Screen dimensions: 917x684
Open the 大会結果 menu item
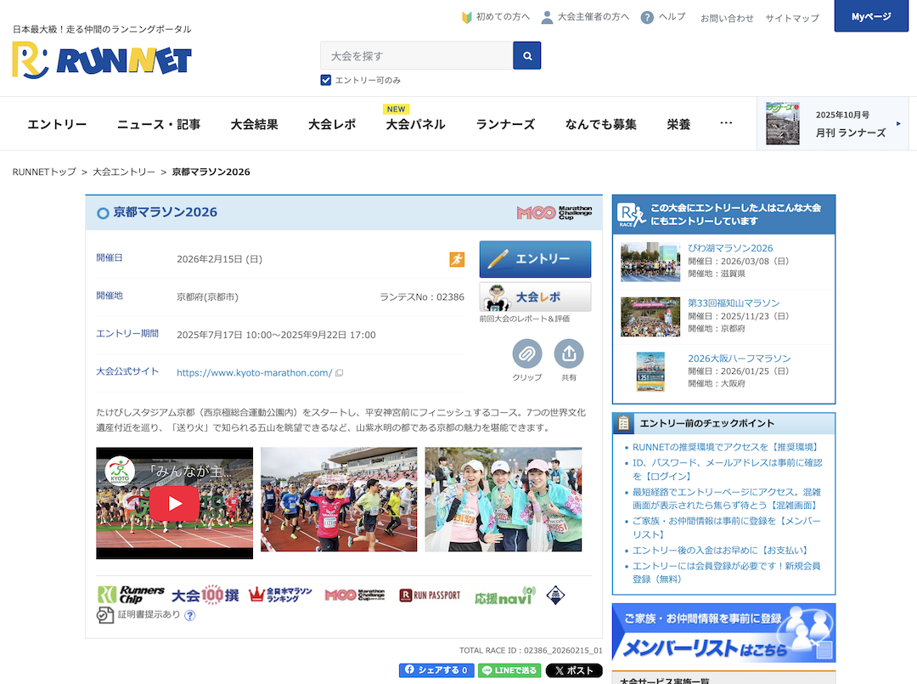pos(254,124)
